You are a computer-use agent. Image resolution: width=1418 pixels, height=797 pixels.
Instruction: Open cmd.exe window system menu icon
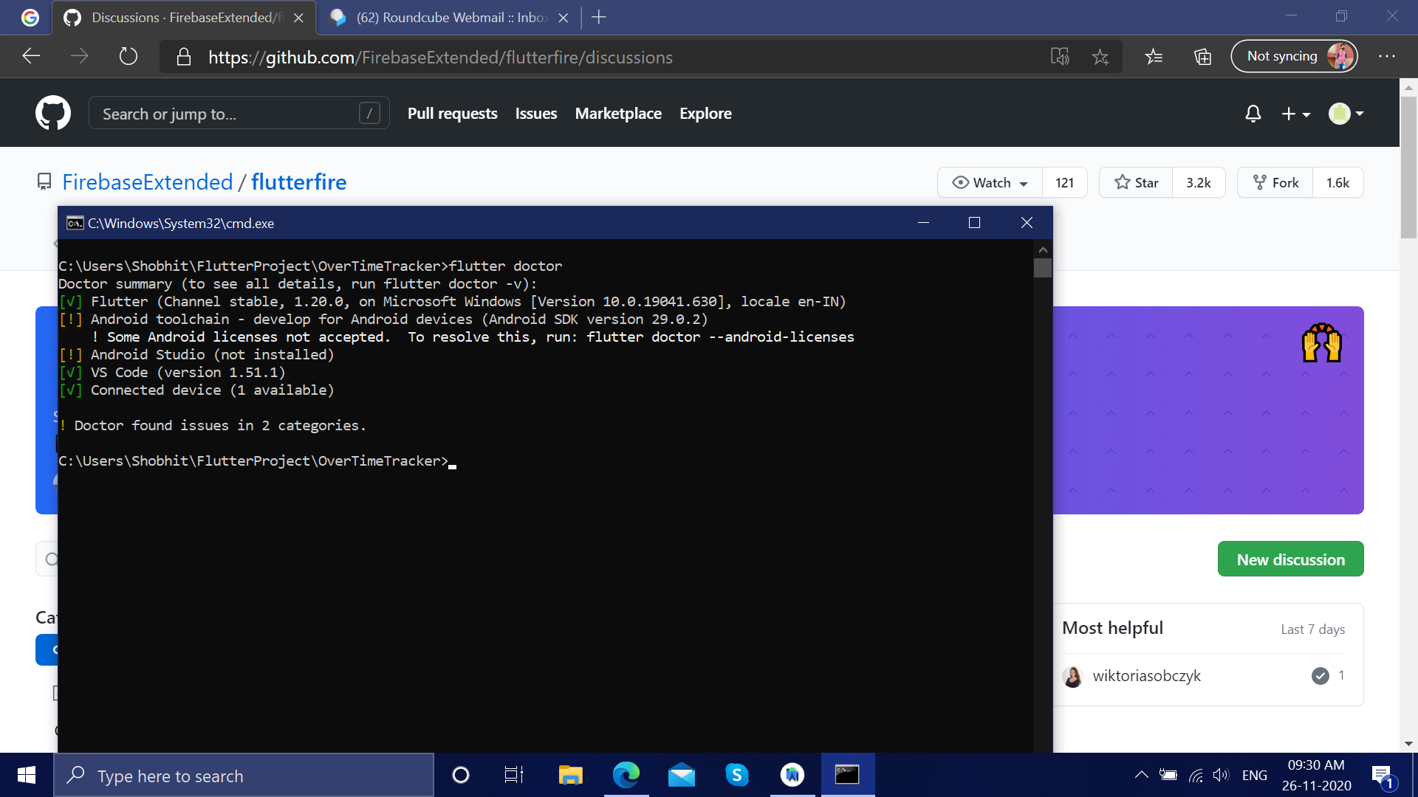click(75, 223)
